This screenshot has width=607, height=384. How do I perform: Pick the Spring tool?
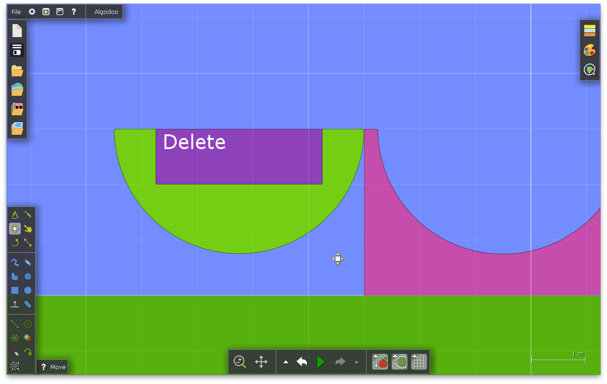(15, 324)
